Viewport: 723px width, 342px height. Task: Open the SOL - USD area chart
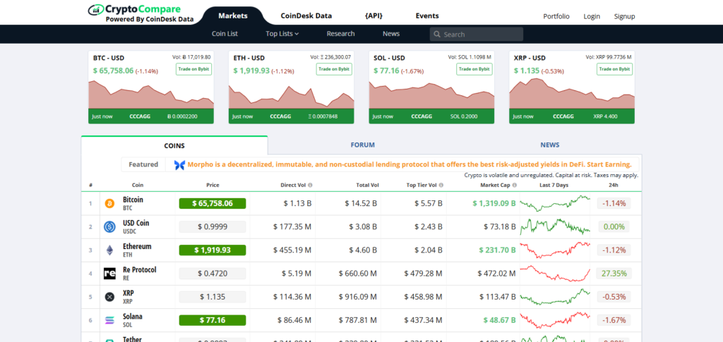click(431, 95)
